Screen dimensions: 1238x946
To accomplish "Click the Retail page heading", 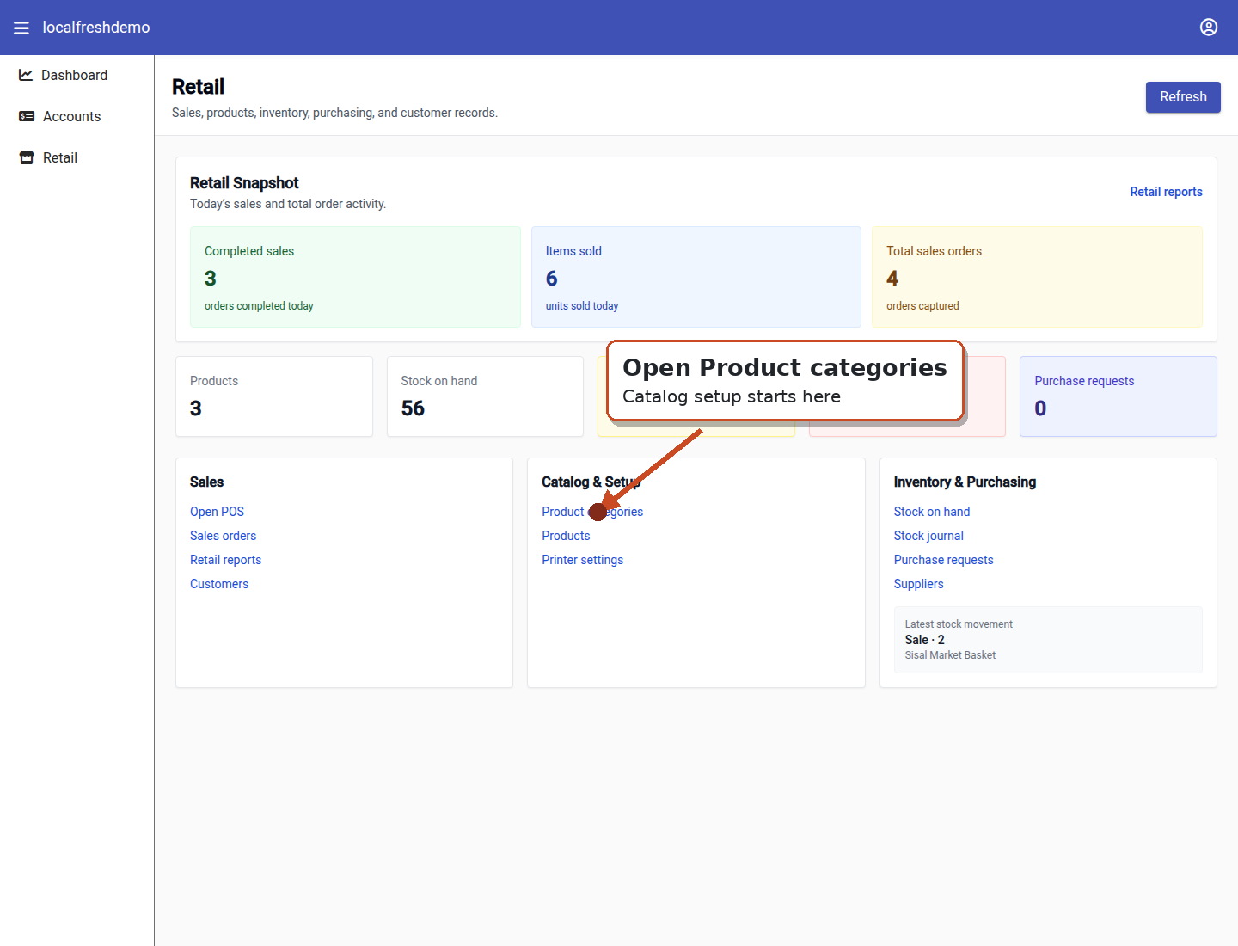I will click(198, 87).
